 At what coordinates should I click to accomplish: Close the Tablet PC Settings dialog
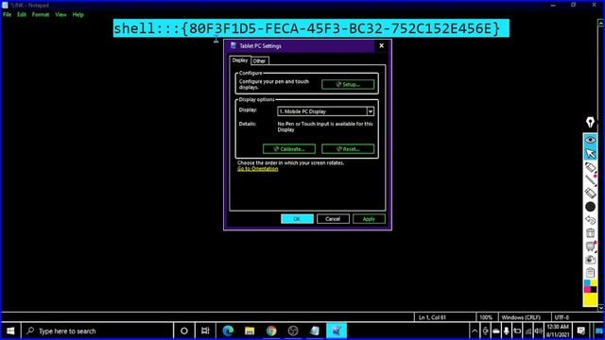[381, 45]
